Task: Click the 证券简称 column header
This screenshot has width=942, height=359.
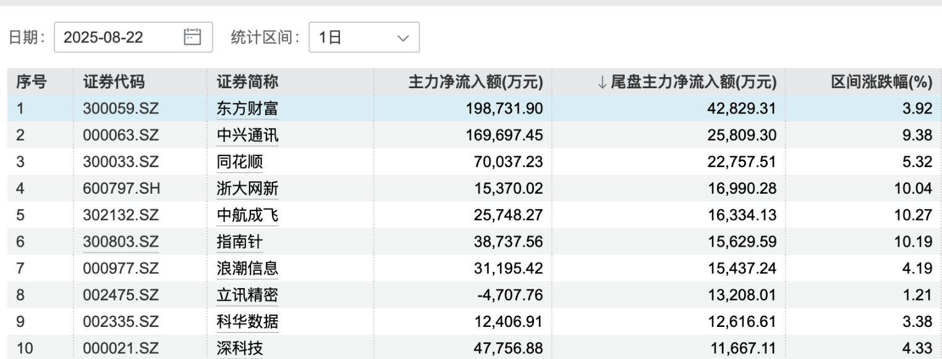Action: (247, 82)
